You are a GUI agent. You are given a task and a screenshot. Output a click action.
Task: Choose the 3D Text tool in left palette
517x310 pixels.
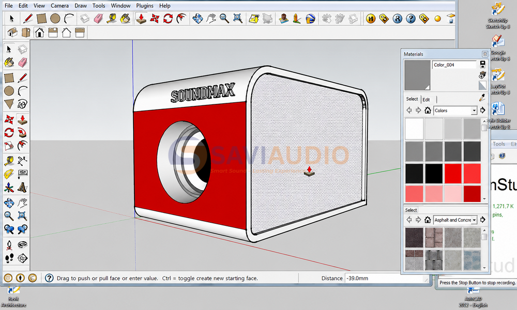pyautogui.click(x=22, y=188)
